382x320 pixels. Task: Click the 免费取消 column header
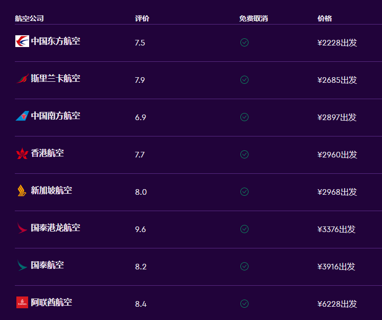(253, 18)
